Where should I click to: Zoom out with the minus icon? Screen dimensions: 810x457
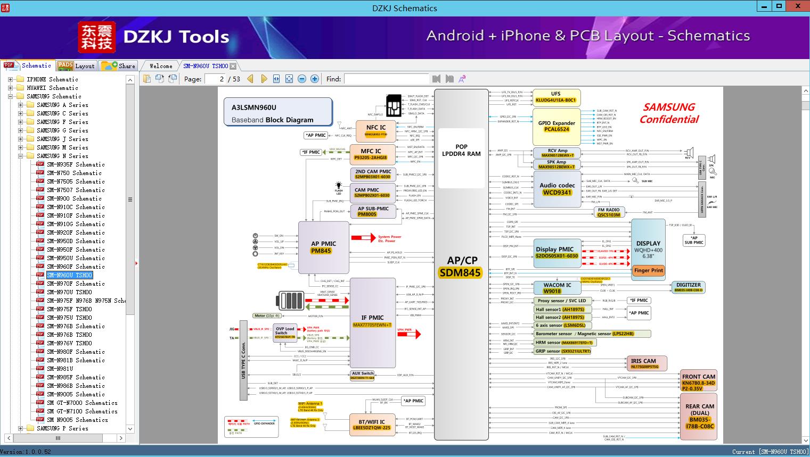point(302,79)
